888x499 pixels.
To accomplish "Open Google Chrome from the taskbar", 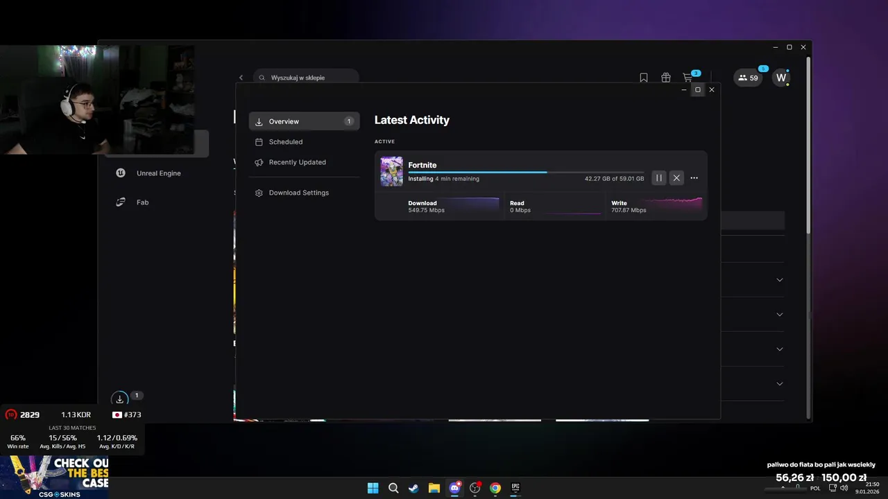I will click(x=495, y=488).
